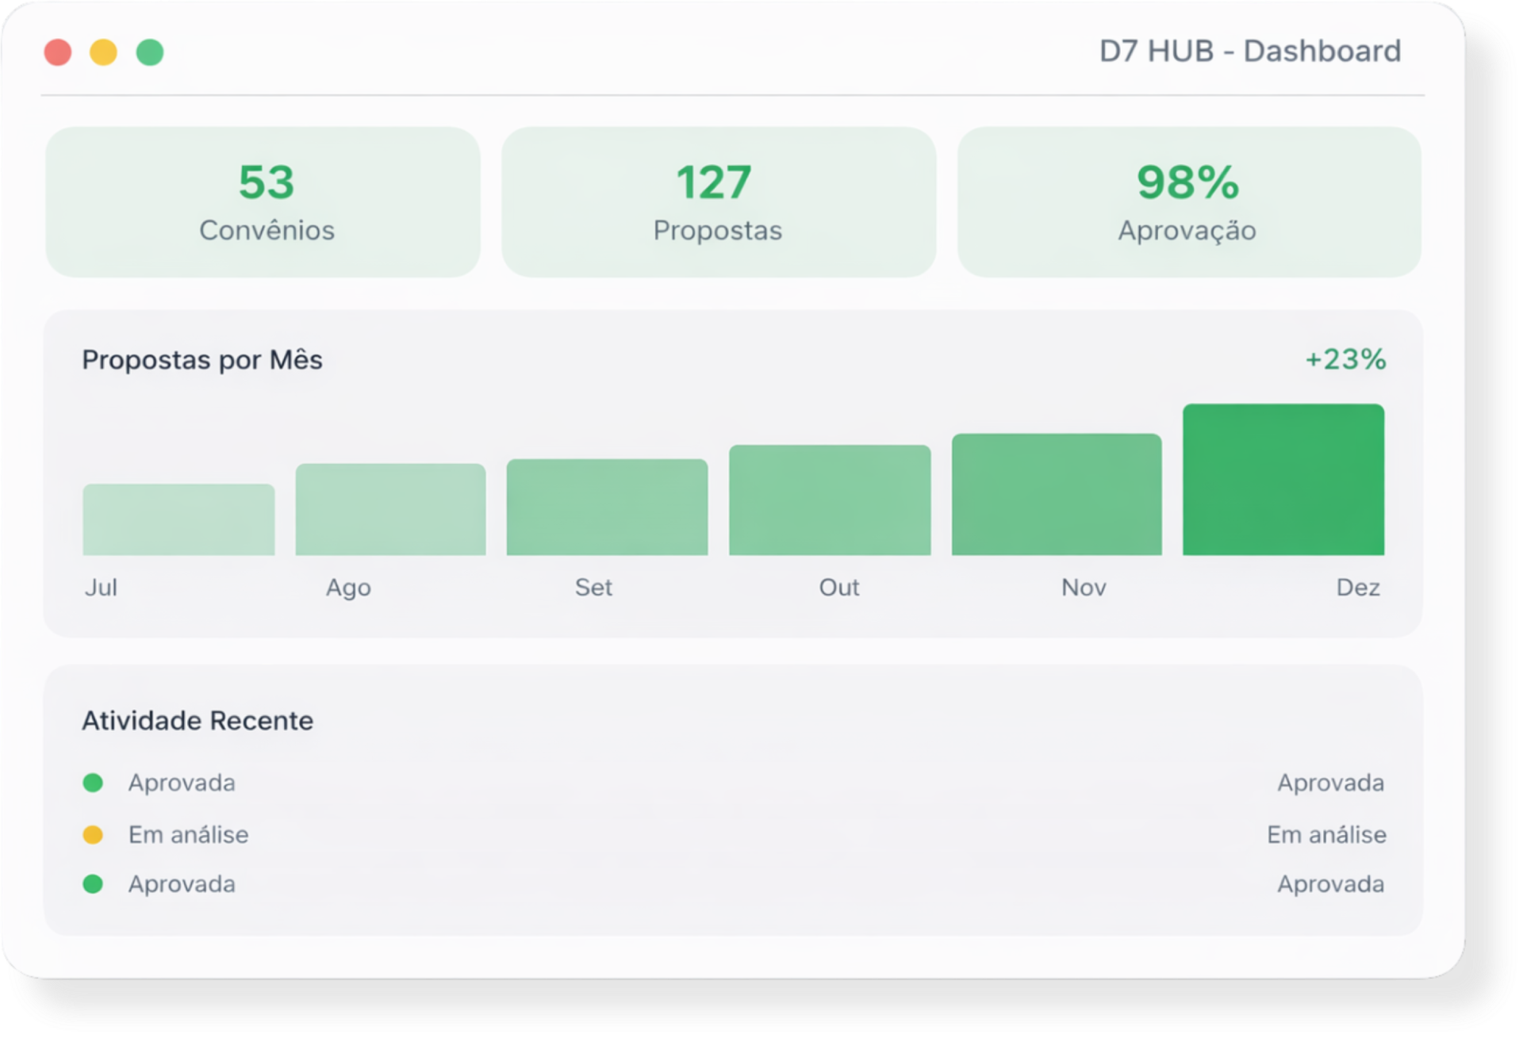
Task: Click the tallest Dez bar
Action: pyautogui.click(x=1283, y=480)
